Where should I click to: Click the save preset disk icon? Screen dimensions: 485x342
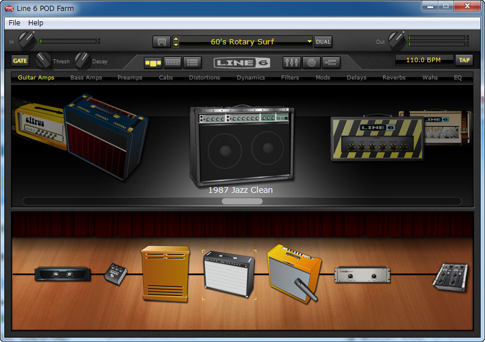tap(161, 42)
